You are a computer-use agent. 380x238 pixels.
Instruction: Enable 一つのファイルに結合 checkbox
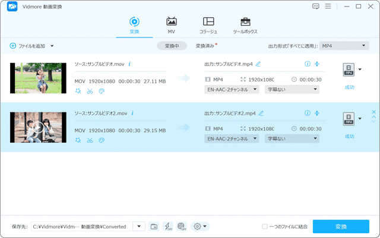click(265, 227)
